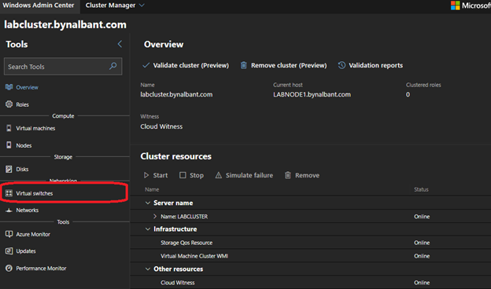Focus the Search Tools input field
491x289 pixels.
(x=63, y=66)
